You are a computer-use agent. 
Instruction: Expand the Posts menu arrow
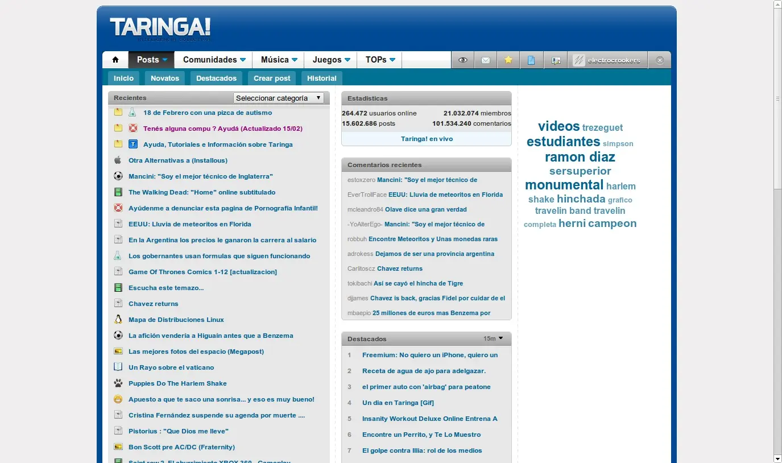click(165, 60)
